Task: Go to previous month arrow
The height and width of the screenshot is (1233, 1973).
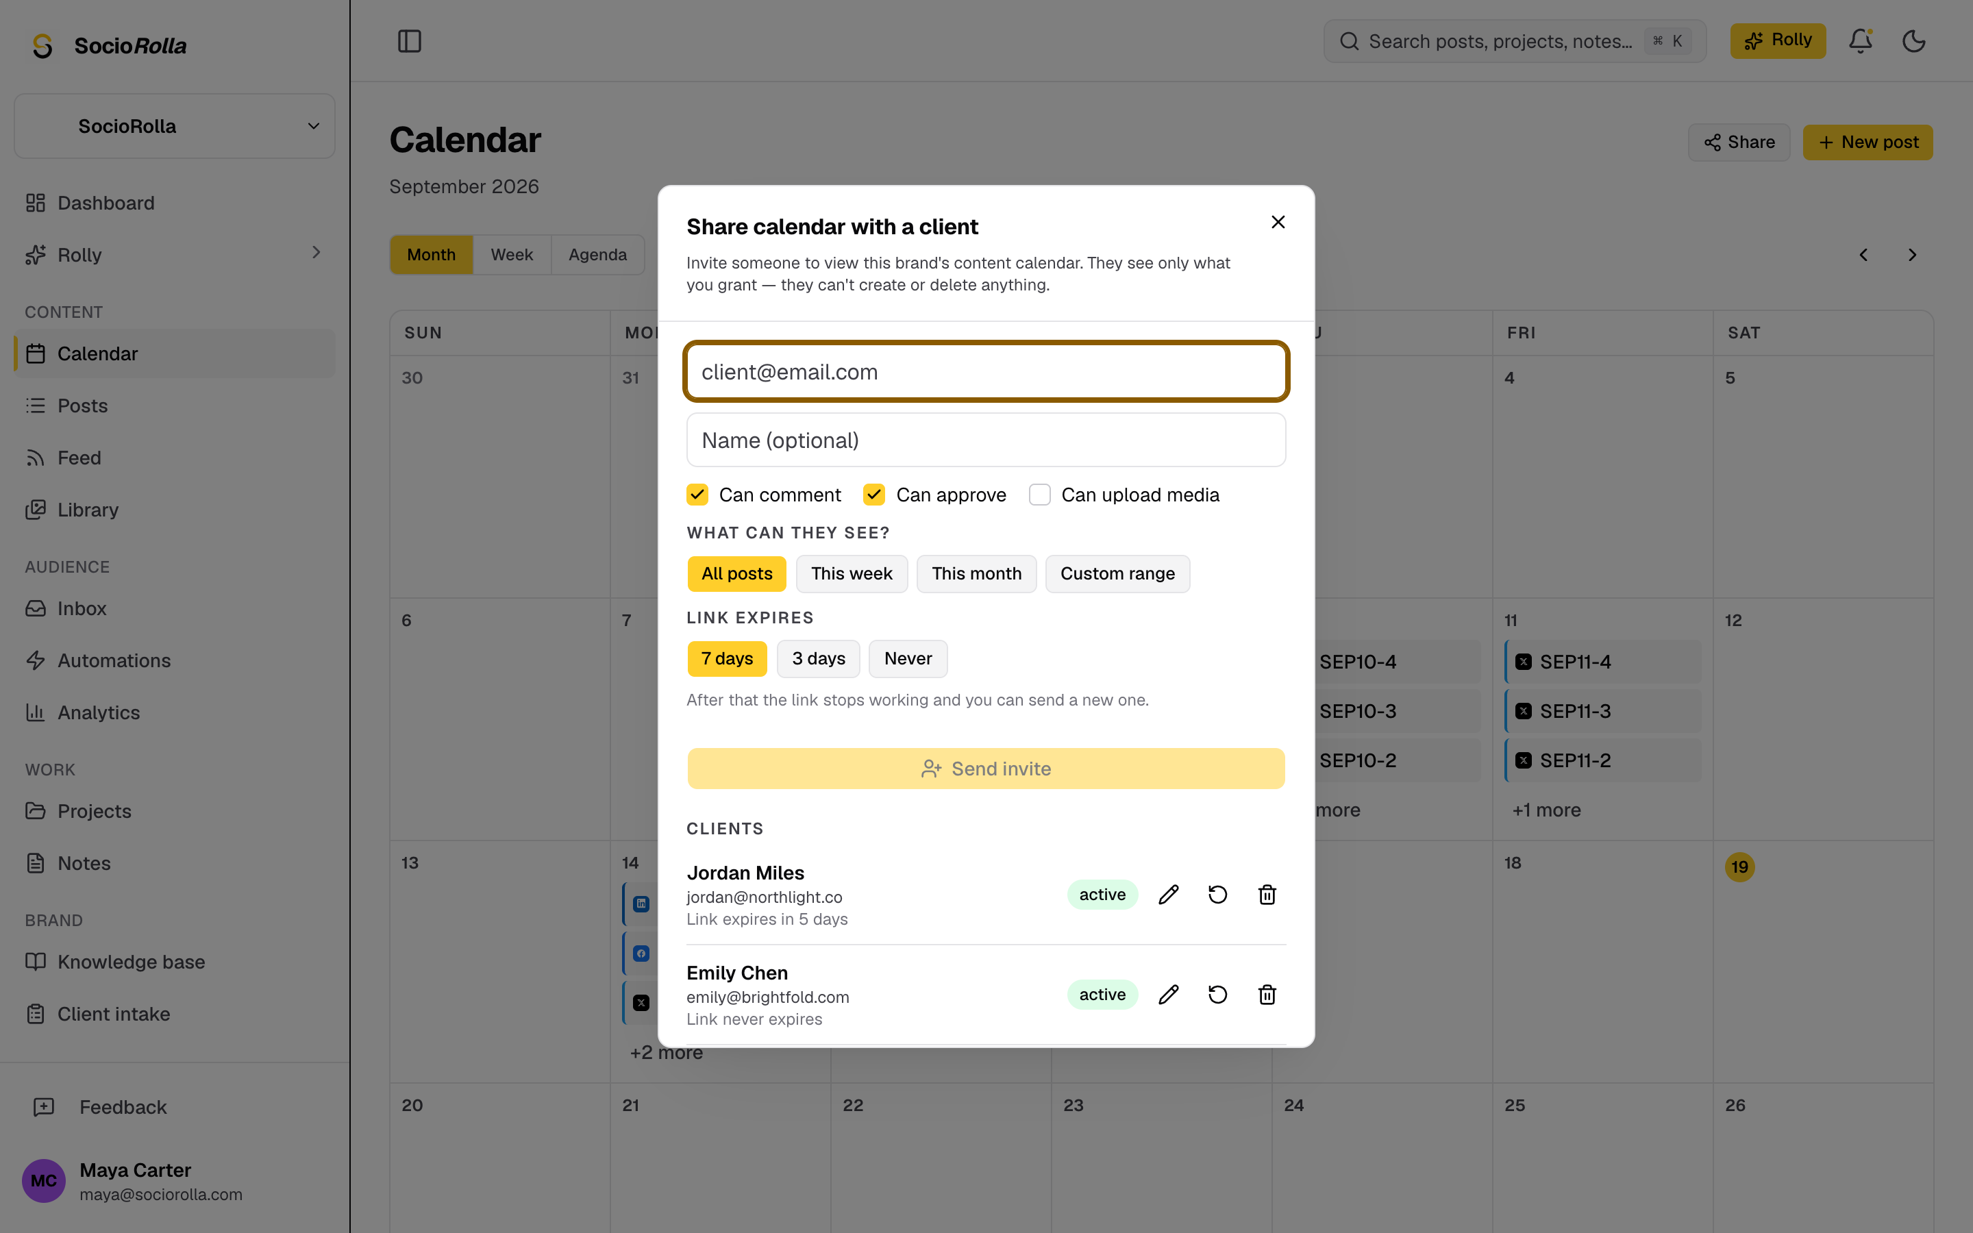Action: 1863,256
